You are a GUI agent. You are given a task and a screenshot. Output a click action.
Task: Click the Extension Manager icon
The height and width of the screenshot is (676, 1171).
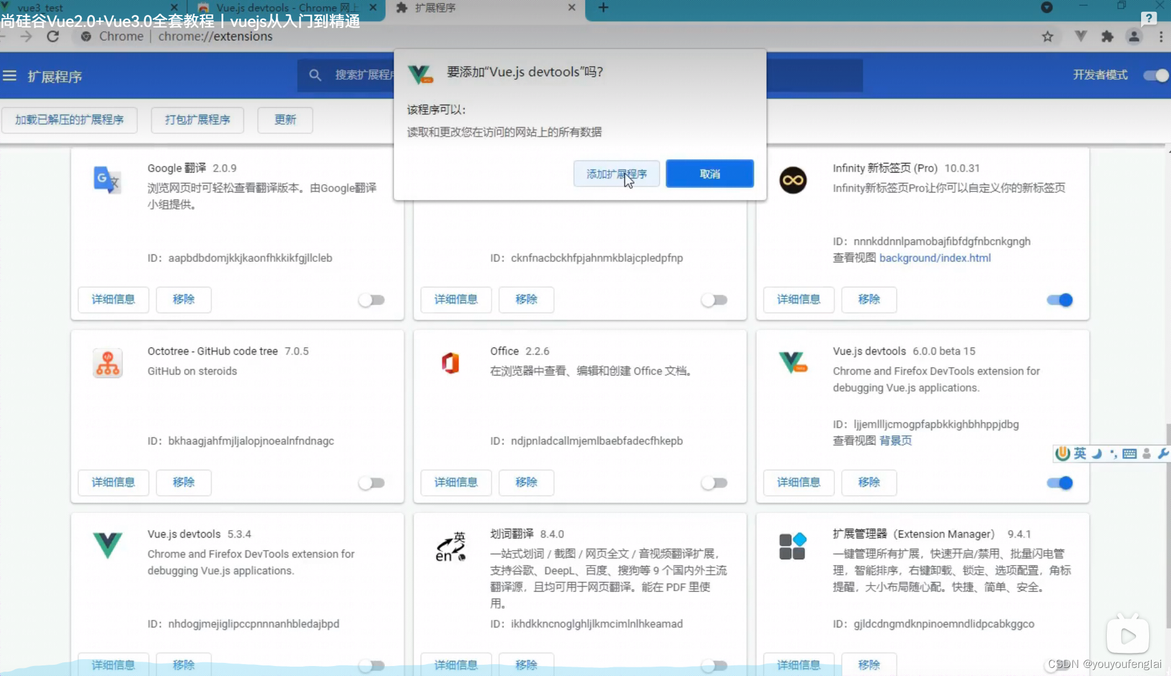pyautogui.click(x=793, y=546)
